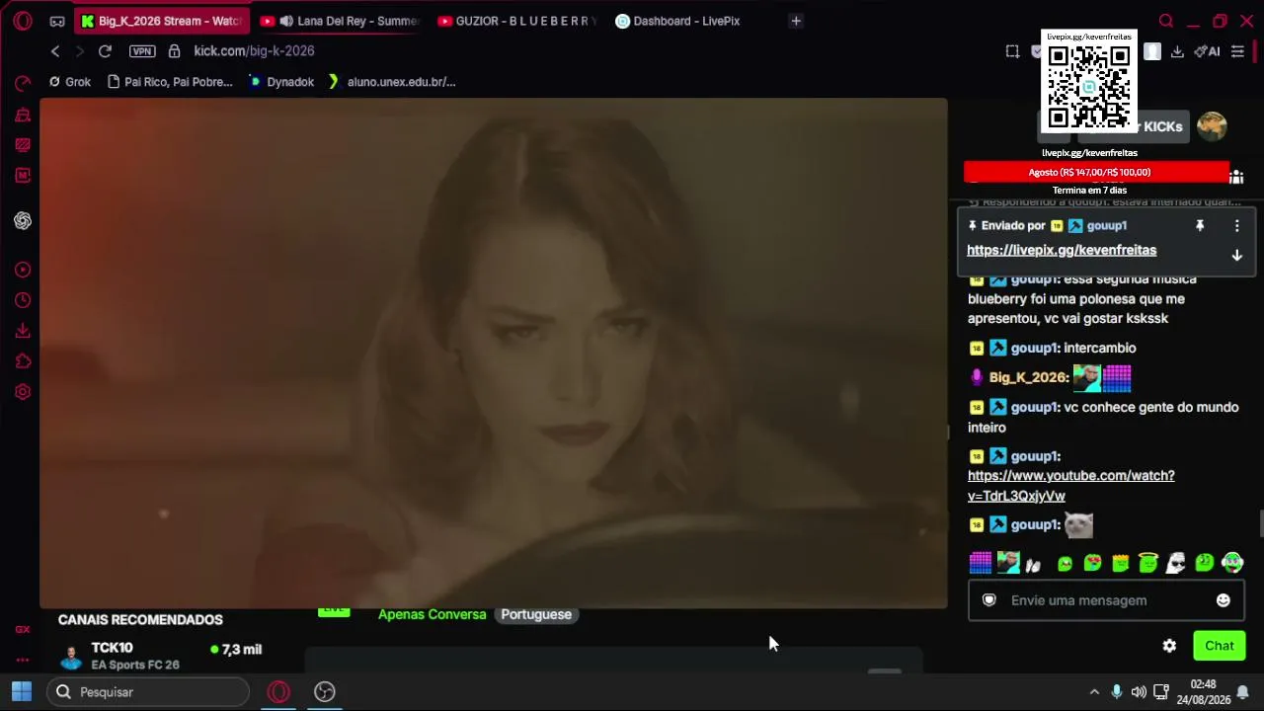Open extensions puzzle icon in sidebar
The image size is (1264, 711).
(23, 361)
